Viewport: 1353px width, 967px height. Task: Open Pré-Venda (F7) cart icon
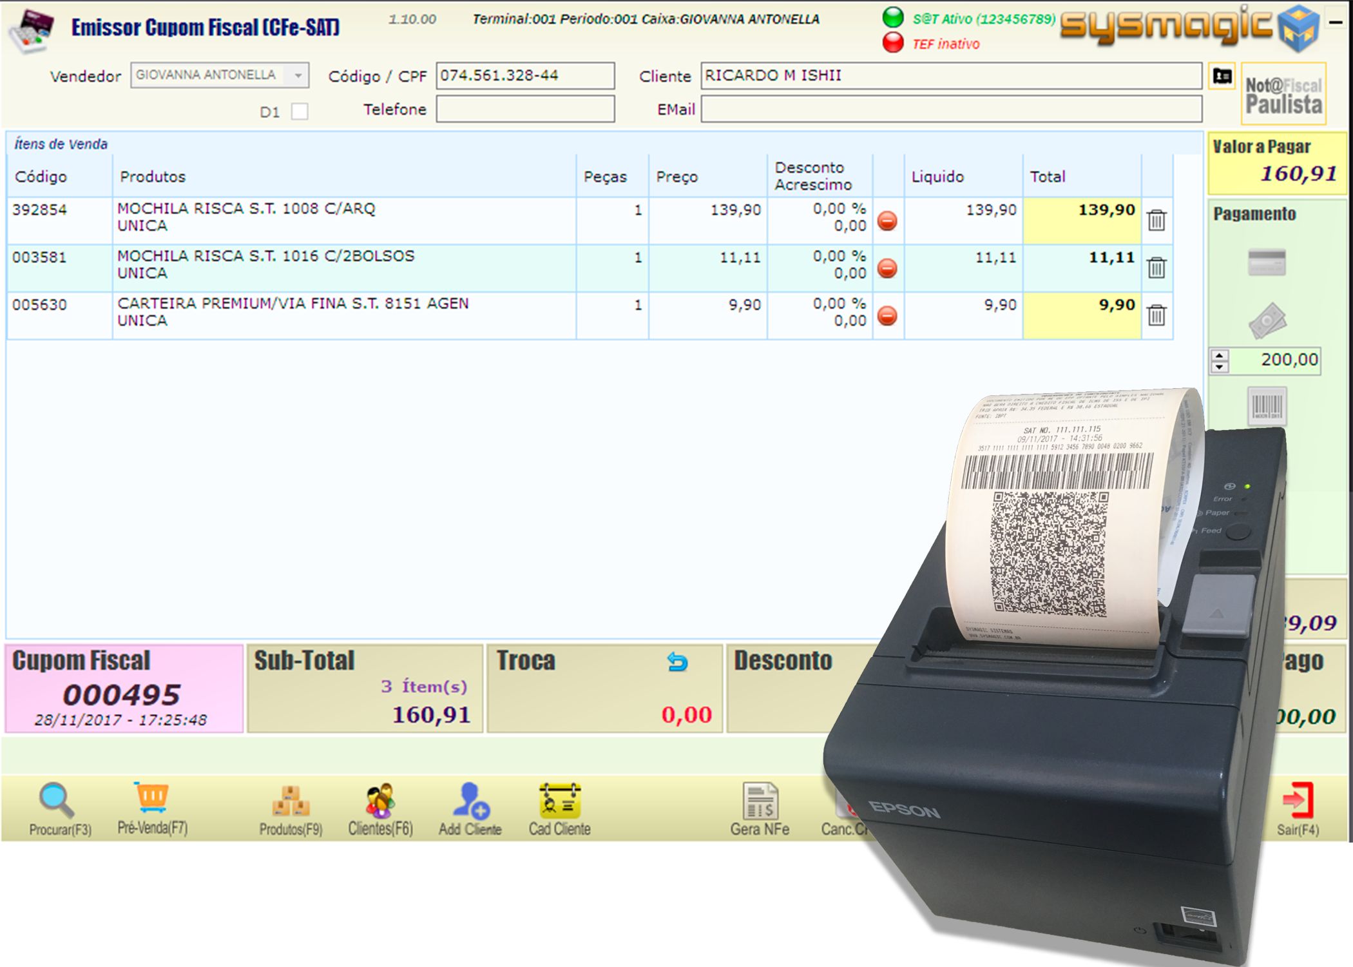(x=151, y=798)
